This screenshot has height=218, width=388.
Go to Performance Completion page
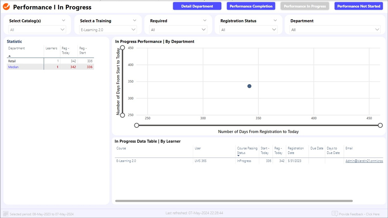pos(251,6)
